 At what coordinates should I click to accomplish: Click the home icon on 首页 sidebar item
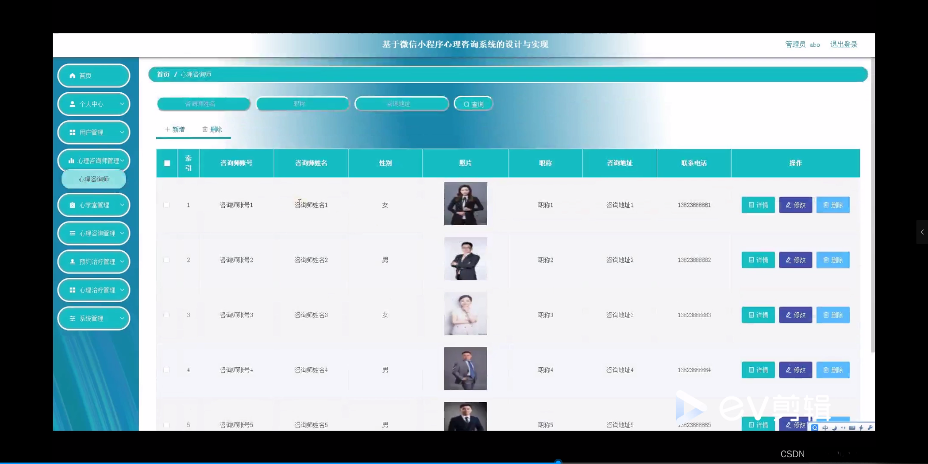click(x=72, y=75)
